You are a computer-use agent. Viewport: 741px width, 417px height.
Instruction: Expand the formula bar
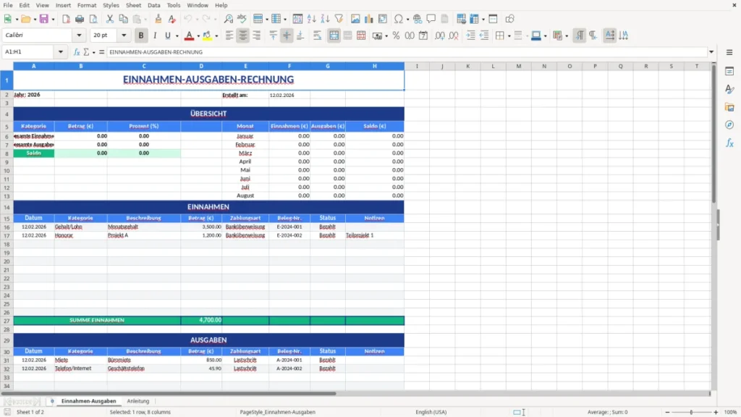(711, 52)
